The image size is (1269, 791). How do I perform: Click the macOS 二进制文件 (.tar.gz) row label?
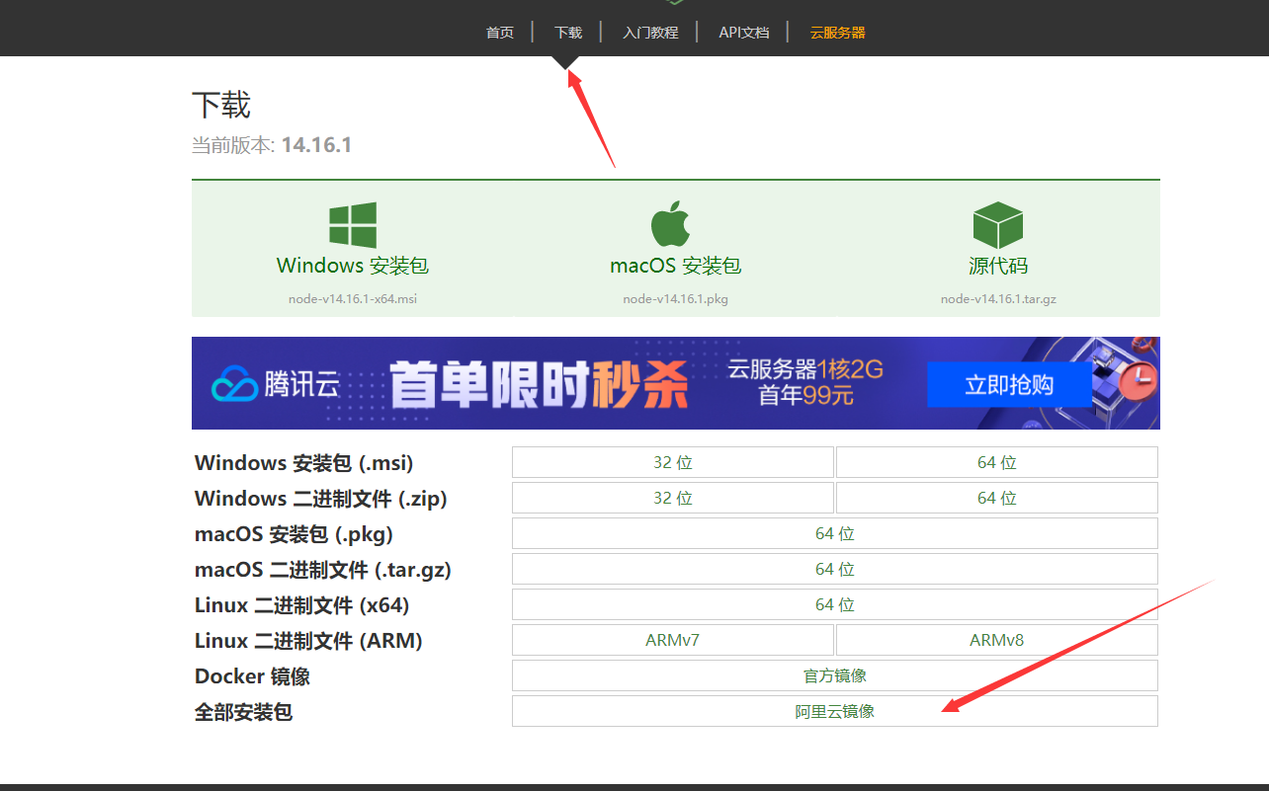(x=323, y=570)
